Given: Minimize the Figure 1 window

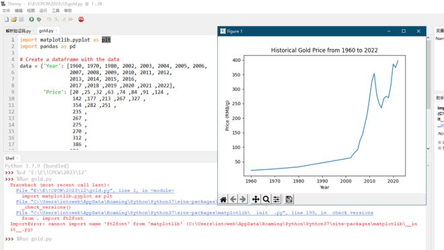Looking at the screenshot, I should point(389,31).
